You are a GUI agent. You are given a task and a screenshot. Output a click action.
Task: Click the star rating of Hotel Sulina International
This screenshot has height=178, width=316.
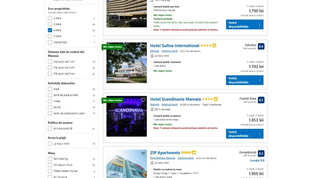(x=206, y=45)
